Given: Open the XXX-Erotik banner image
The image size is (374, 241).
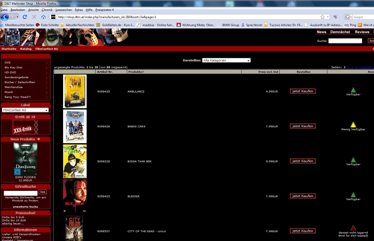Looking at the screenshot, I should pos(25,127).
